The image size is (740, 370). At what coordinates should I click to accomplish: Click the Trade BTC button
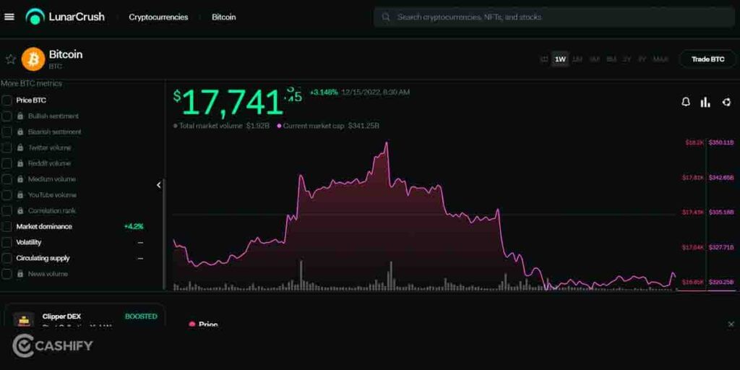coord(708,59)
